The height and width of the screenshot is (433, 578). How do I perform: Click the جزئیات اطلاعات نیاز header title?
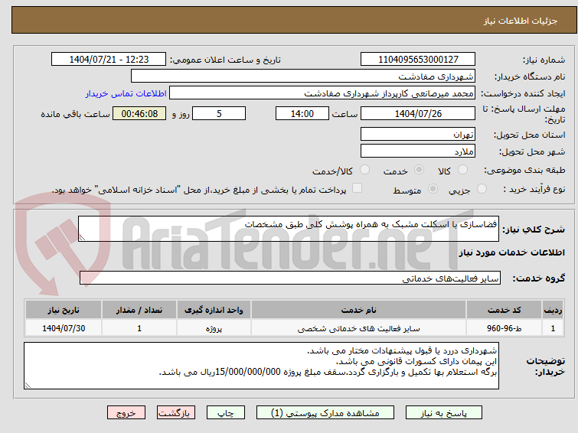(520, 21)
